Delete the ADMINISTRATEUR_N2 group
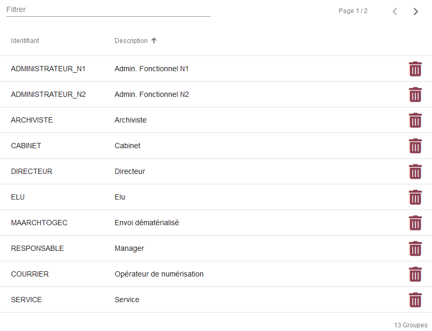Screen dimensions: 432x331 pyautogui.click(x=415, y=95)
